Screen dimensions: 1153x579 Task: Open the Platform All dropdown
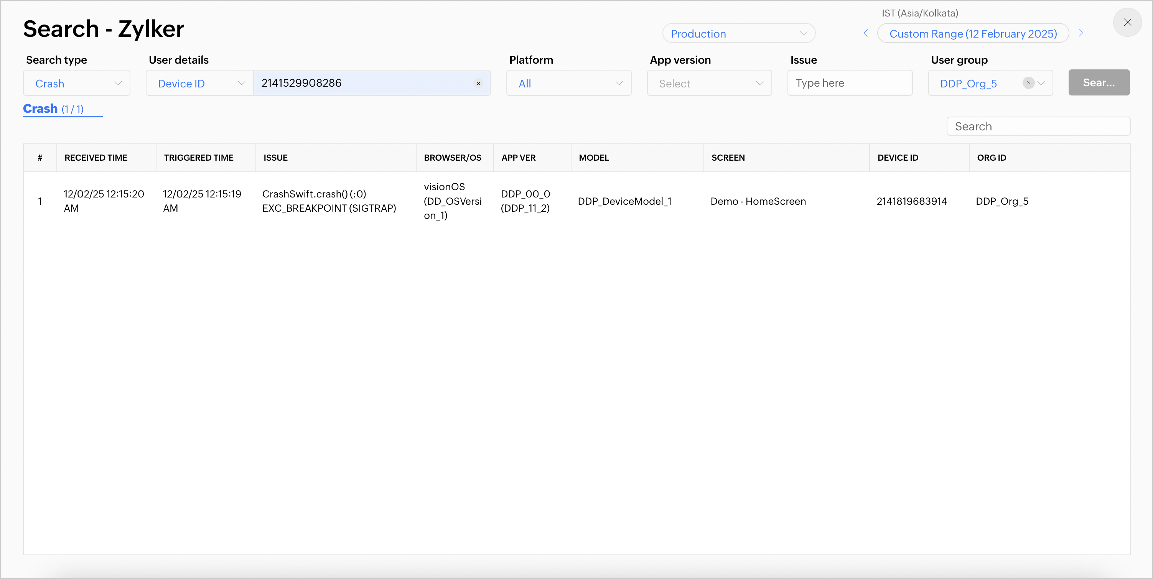tap(568, 83)
